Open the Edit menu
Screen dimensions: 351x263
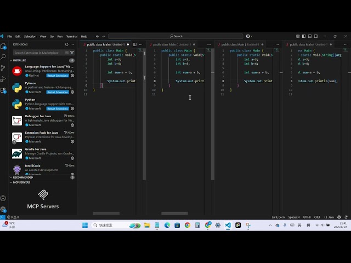tap(18, 37)
